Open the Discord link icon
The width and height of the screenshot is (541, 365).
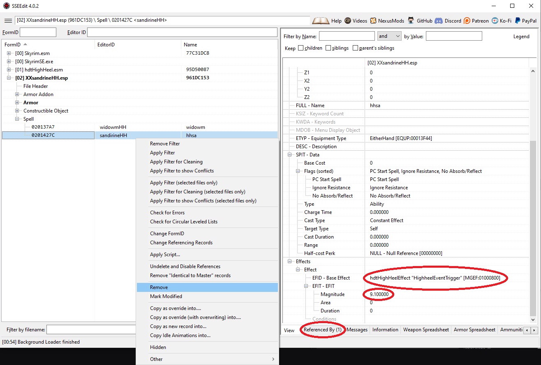coord(439,21)
